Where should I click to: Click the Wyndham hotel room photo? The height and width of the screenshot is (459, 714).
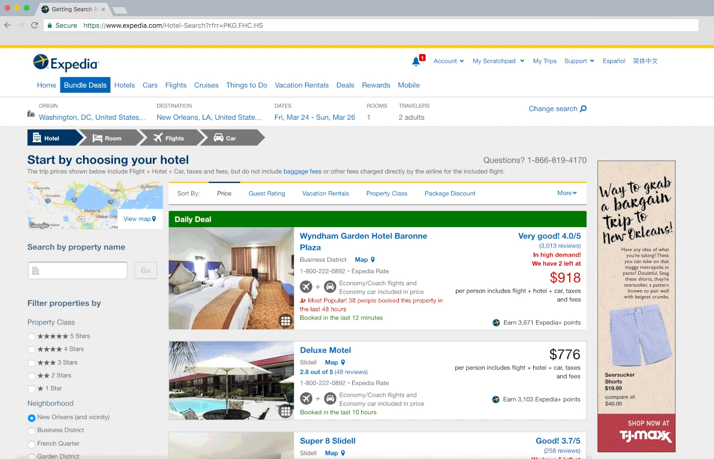231,278
